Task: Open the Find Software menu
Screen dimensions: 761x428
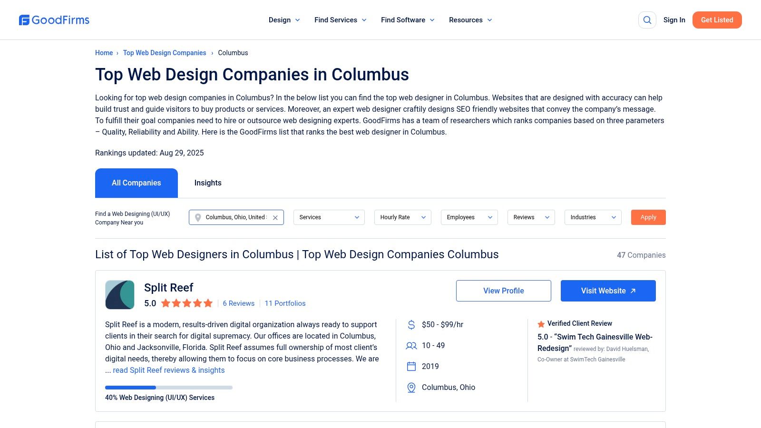Action: pos(408,20)
